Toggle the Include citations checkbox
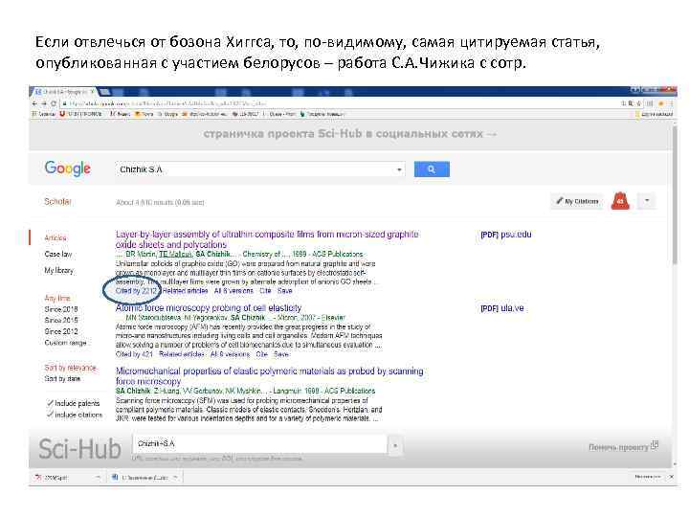 (x=50, y=415)
